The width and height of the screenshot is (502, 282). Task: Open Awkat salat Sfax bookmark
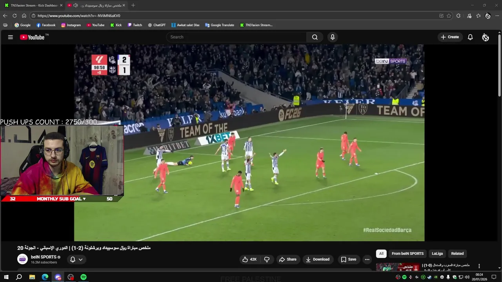[x=186, y=25]
